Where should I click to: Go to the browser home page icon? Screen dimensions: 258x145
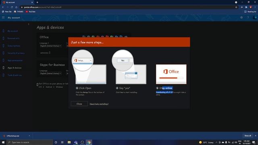(x=16, y=7)
